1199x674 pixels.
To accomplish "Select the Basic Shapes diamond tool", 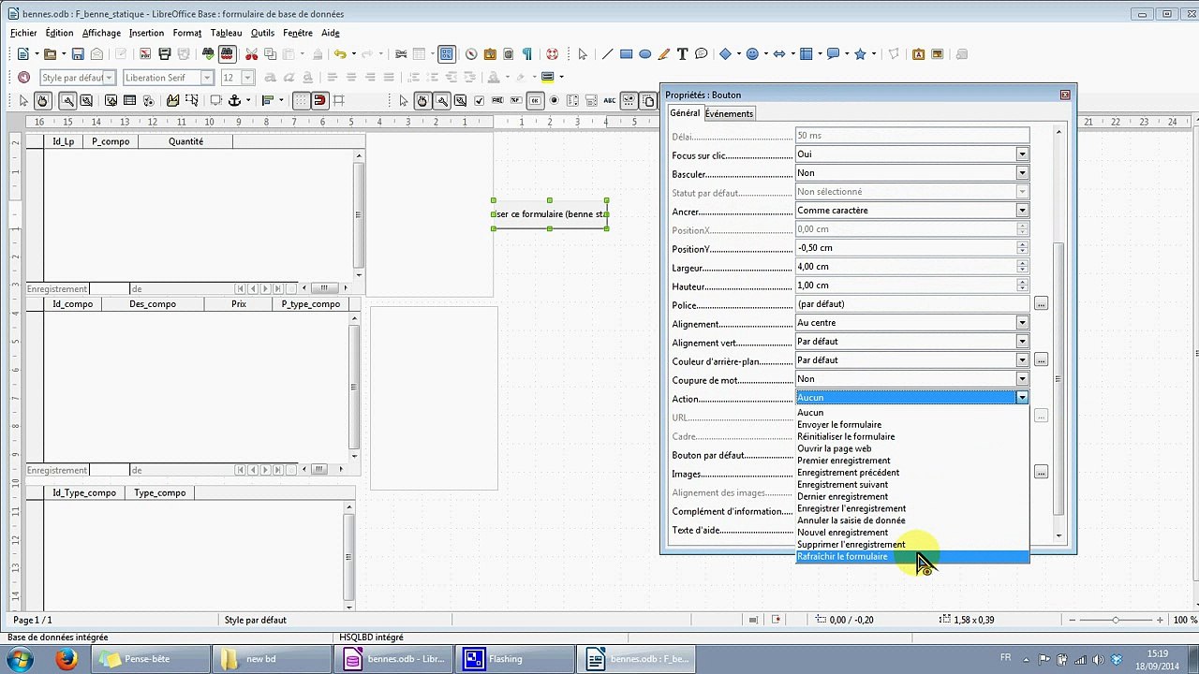I will pos(725,54).
